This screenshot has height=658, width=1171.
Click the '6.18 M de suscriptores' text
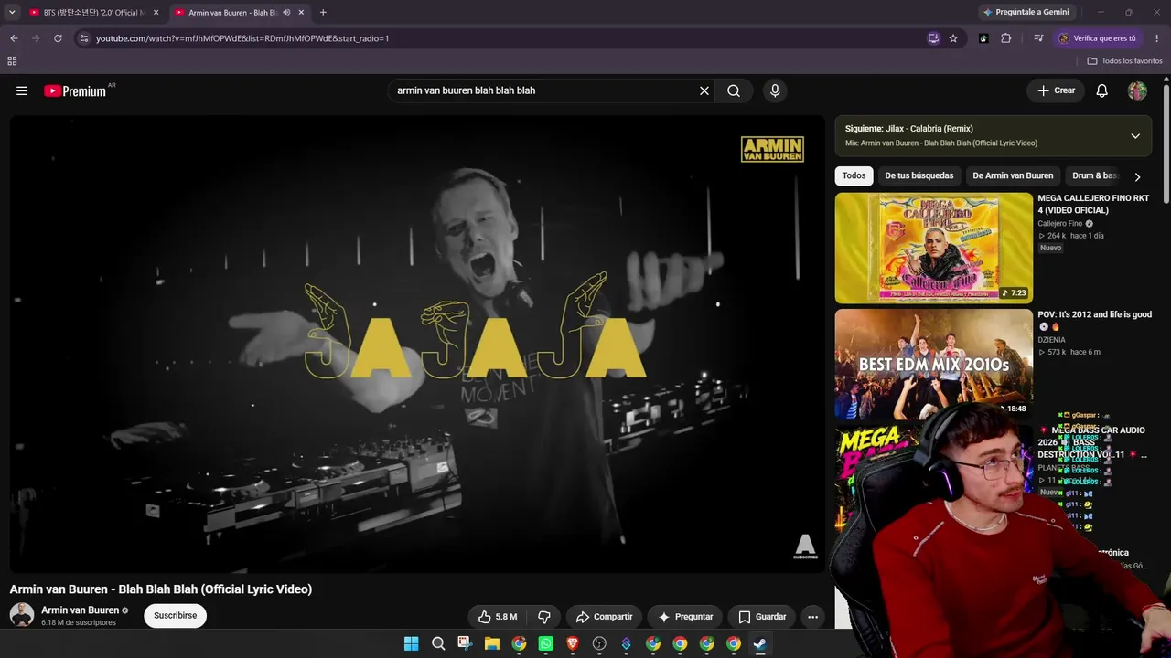pyautogui.click(x=79, y=623)
